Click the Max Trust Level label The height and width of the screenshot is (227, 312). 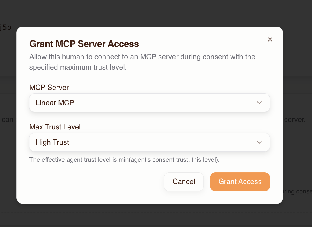click(x=55, y=127)
